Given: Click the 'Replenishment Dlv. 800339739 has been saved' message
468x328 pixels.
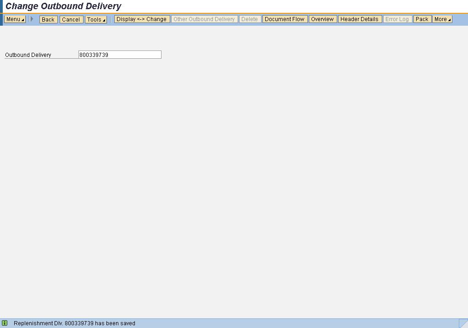Looking at the screenshot, I should click(75, 323).
